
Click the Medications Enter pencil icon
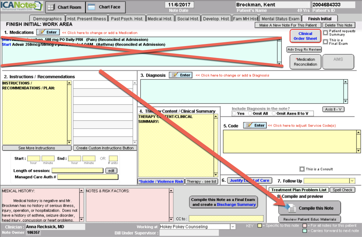[x=42, y=32]
